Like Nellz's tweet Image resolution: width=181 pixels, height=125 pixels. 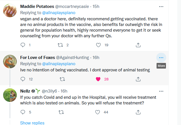pos(98,112)
